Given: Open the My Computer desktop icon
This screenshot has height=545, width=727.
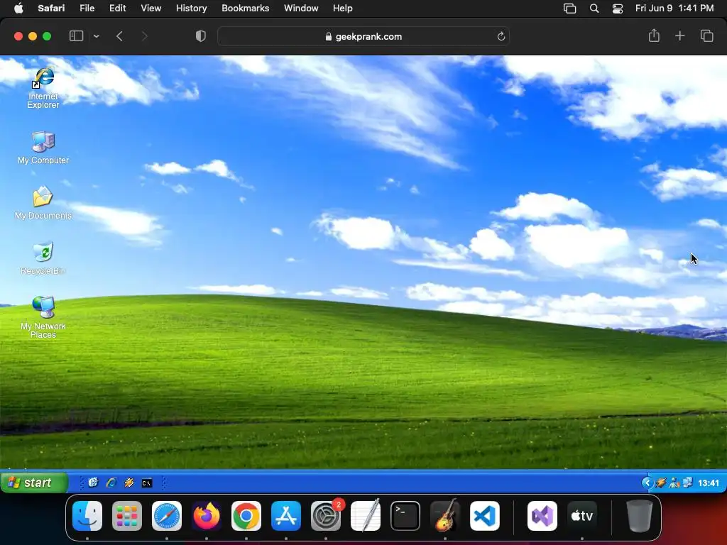Looking at the screenshot, I should pos(43,148).
